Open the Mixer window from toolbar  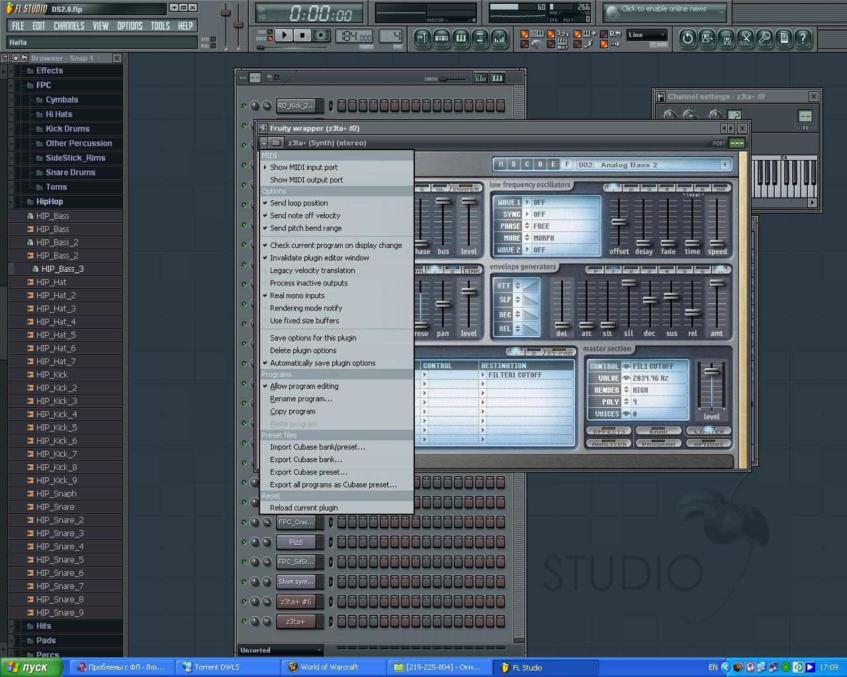pyautogui.click(x=500, y=38)
